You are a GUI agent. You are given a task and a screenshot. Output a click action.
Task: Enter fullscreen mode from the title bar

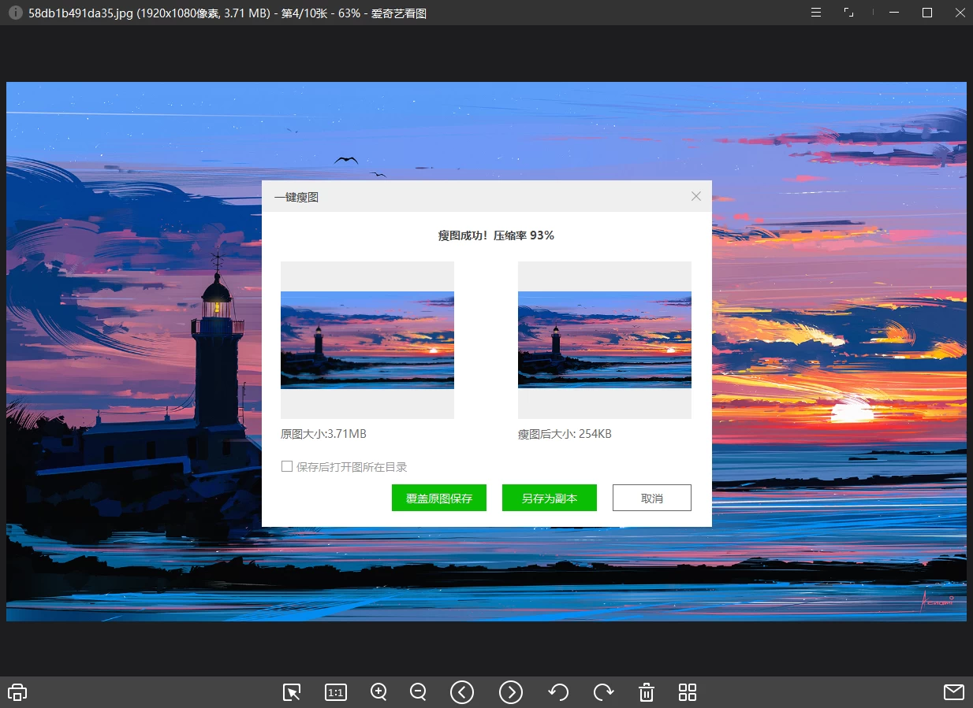[848, 13]
